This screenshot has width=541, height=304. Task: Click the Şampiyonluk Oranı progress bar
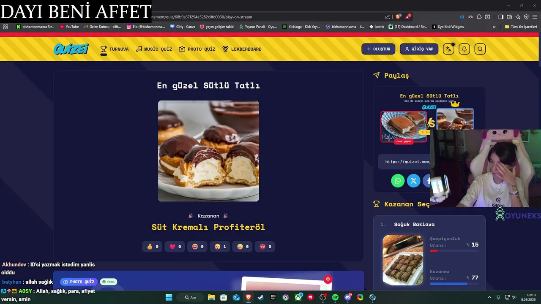click(454, 251)
